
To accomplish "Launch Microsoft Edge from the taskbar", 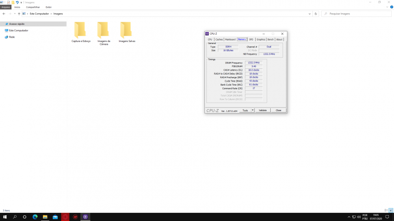I will click(35, 217).
